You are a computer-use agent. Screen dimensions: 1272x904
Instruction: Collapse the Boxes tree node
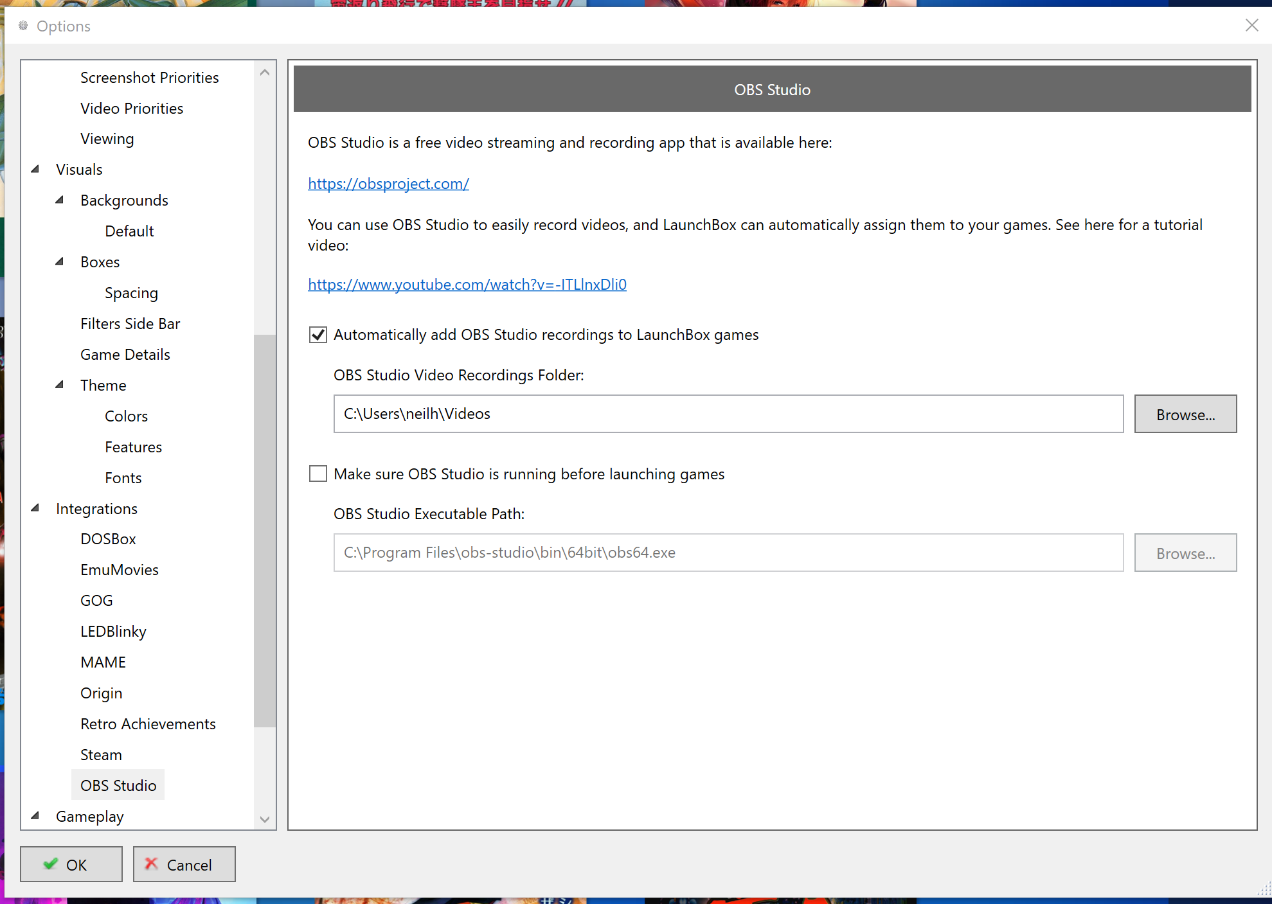[x=60, y=261]
